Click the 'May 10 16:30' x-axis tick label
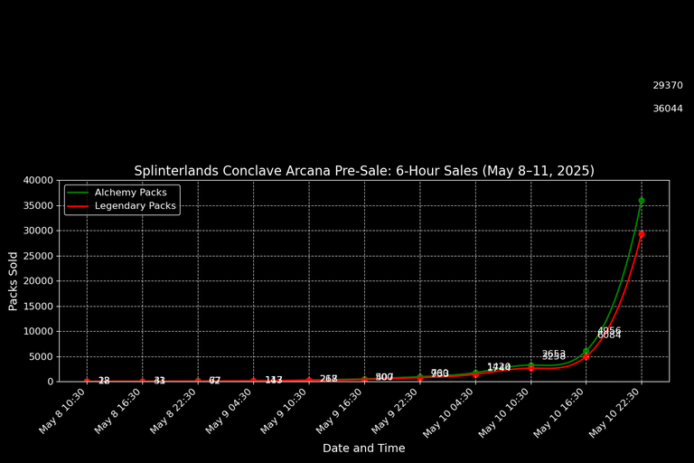 point(559,413)
